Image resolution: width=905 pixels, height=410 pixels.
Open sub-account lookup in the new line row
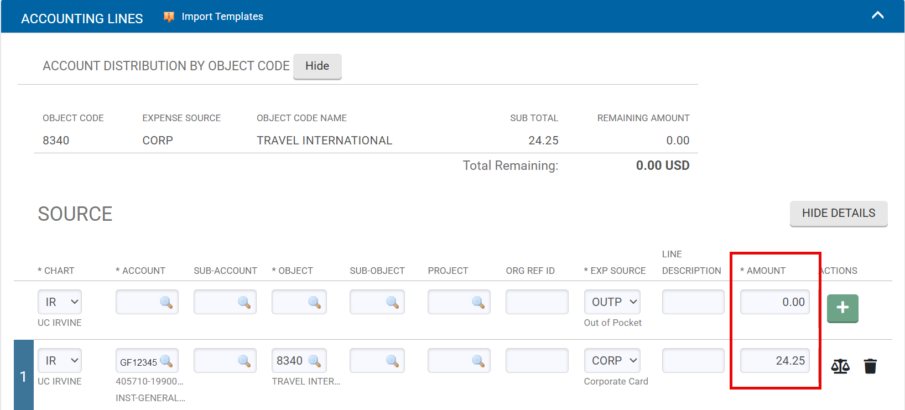[x=244, y=302]
